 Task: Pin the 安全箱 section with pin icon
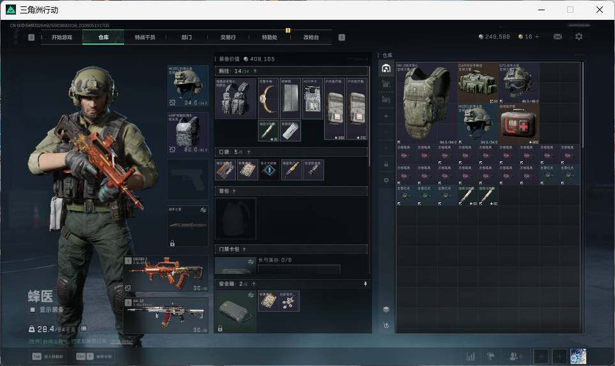tap(365, 283)
